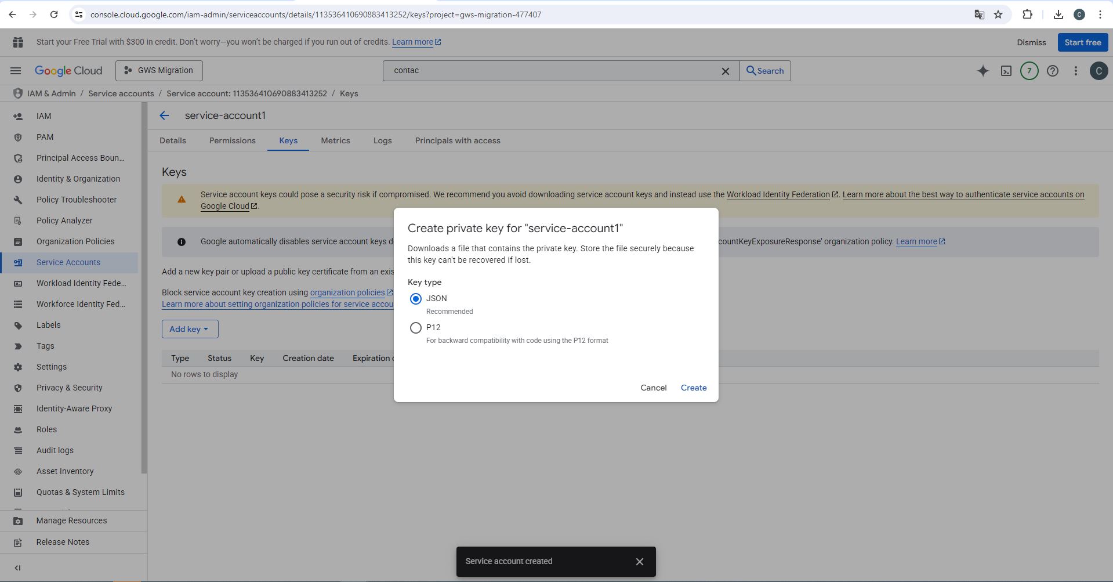Image resolution: width=1113 pixels, height=582 pixels.
Task: Open the help question mark icon
Action: tap(1052, 71)
